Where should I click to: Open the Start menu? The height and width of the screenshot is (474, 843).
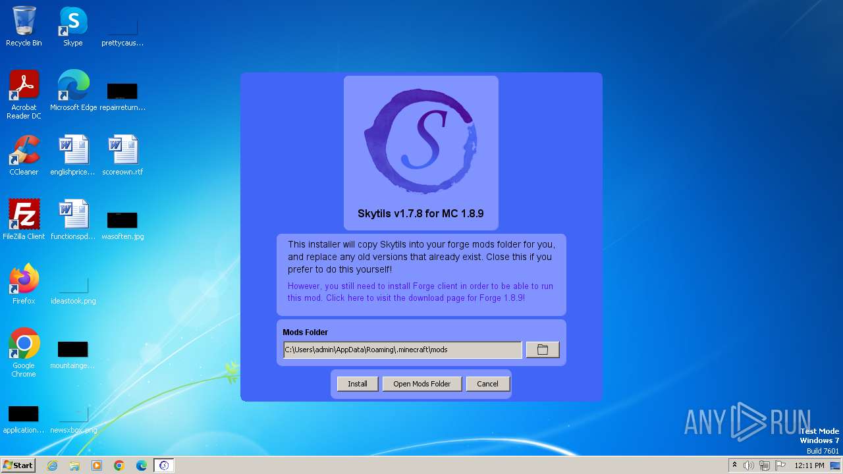[18, 465]
